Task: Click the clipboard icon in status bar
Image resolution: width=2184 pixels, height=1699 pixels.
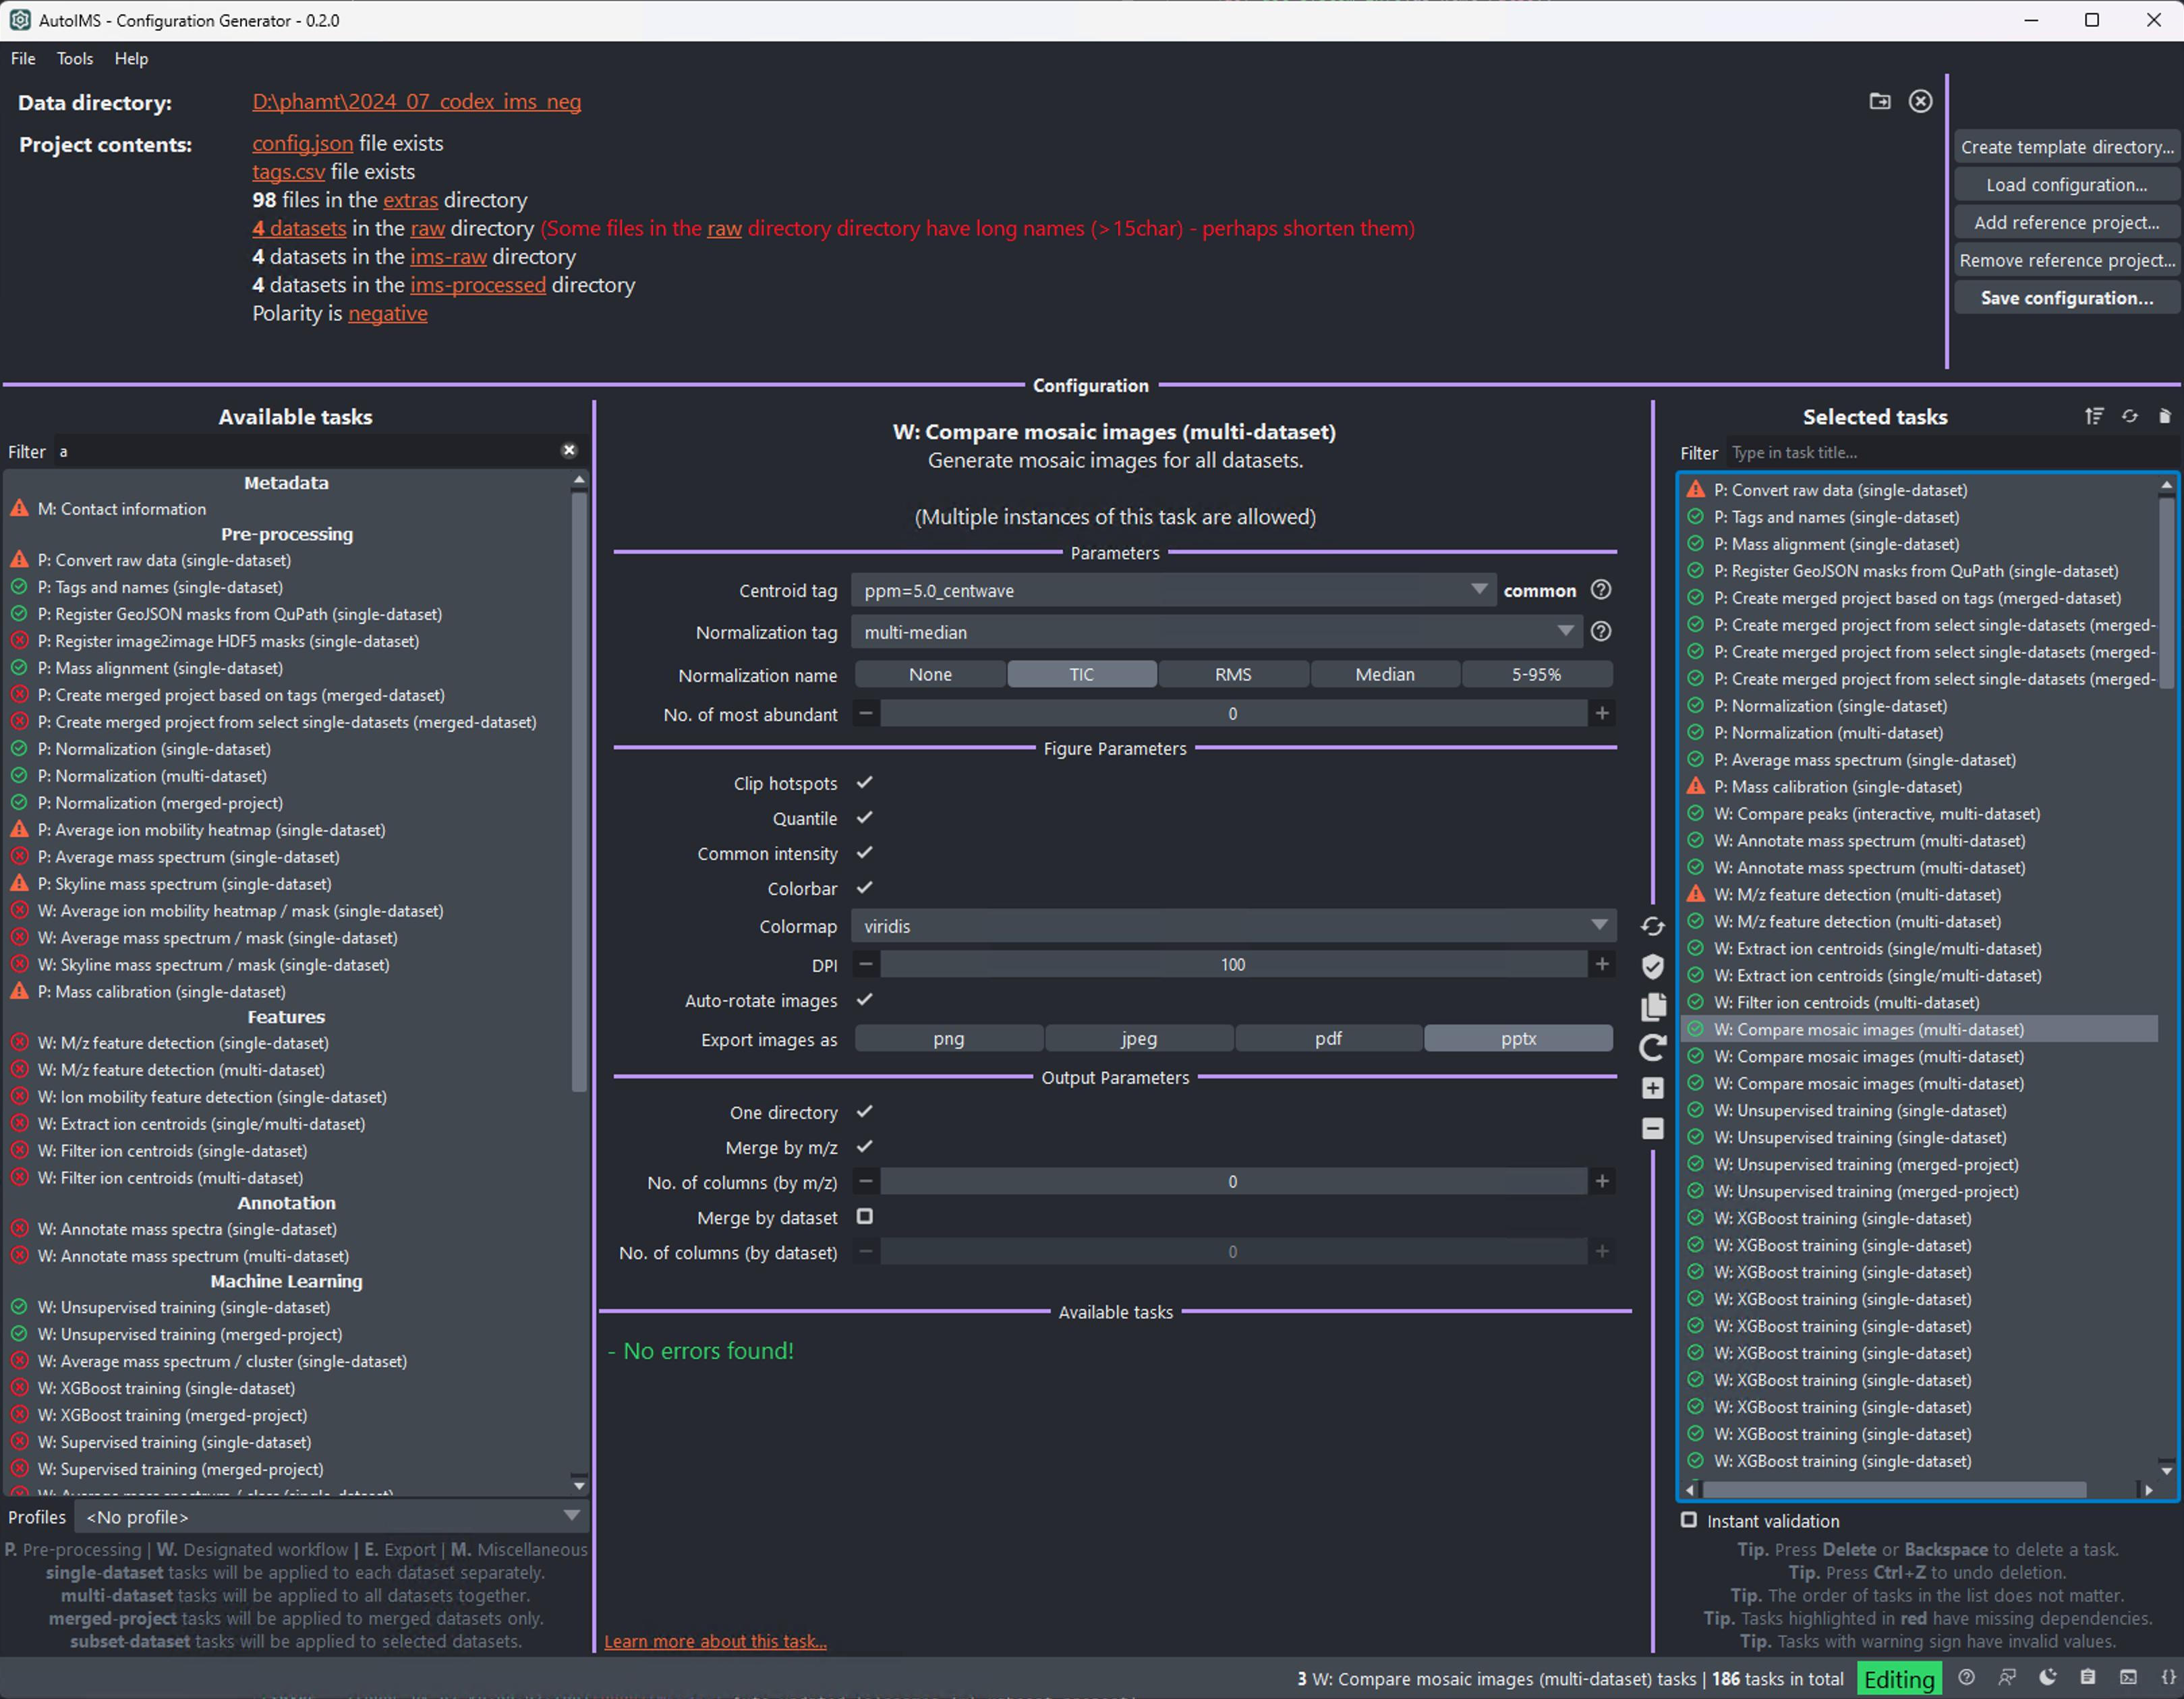Action: 2088,1677
